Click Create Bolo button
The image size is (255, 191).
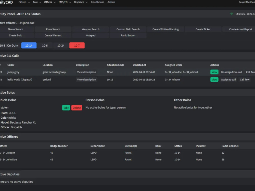coord(16,35)
